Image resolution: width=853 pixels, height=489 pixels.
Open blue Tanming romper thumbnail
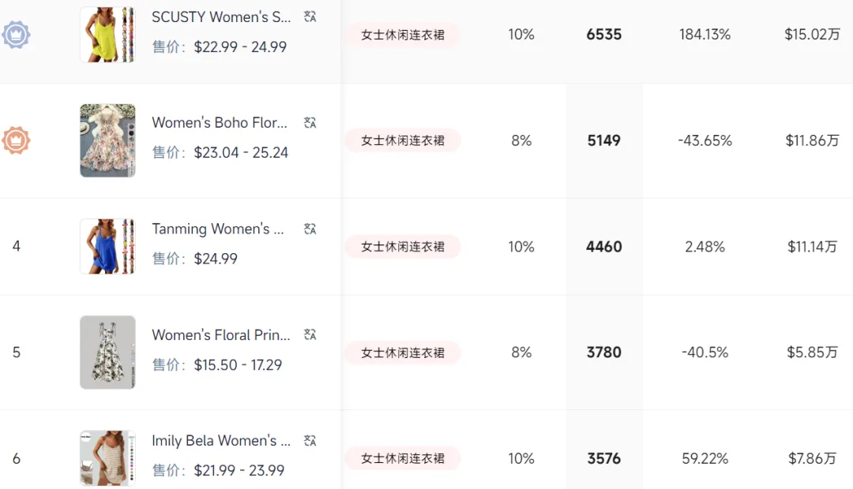click(107, 246)
